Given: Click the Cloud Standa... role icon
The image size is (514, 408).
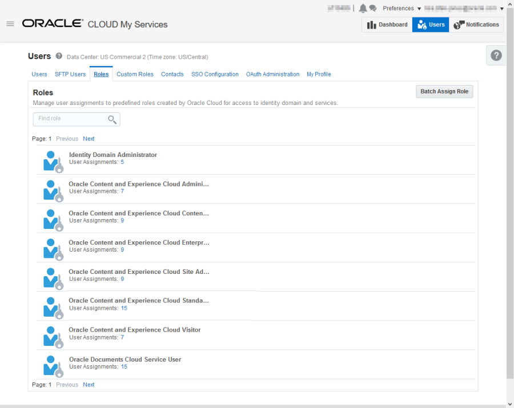Looking at the screenshot, I should point(53,308).
